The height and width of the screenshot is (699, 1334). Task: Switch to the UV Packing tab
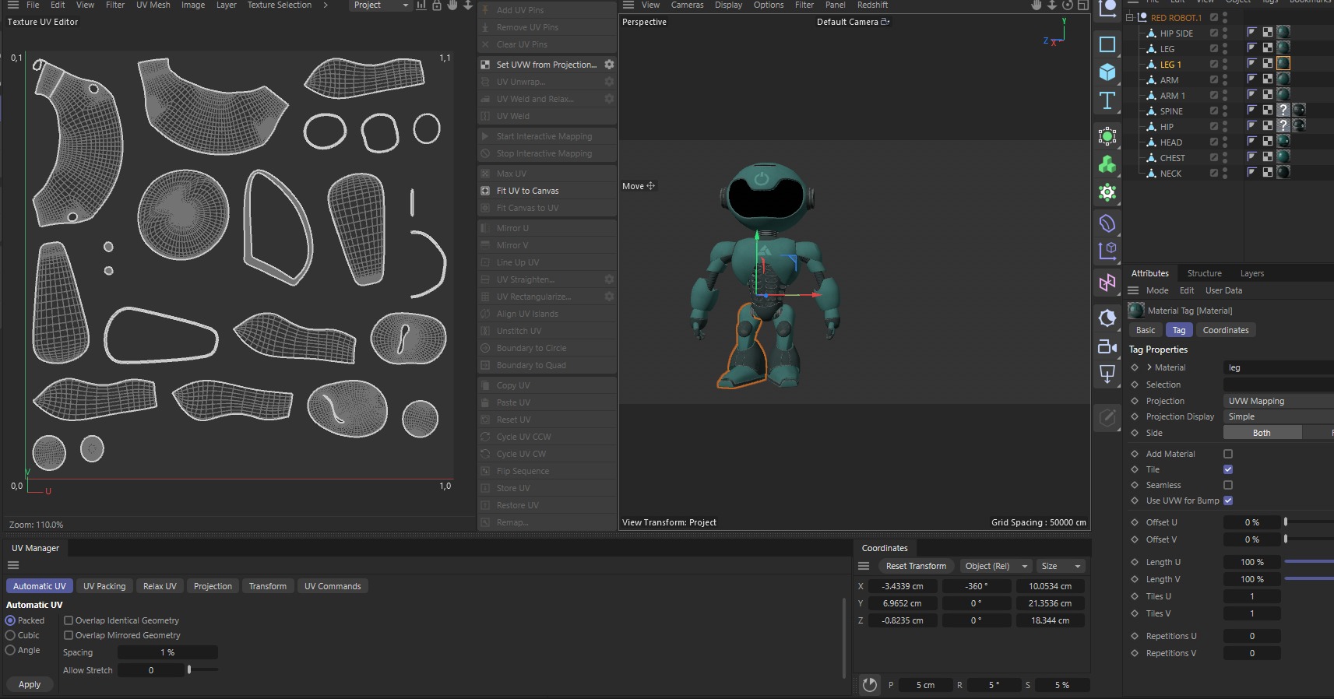(x=104, y=586)
